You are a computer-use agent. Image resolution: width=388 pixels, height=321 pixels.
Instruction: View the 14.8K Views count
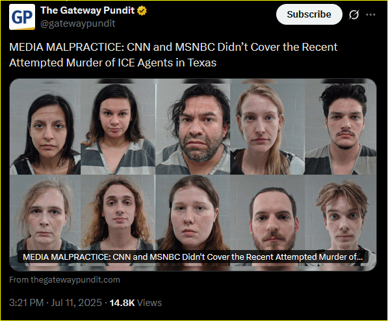[135, 303]
